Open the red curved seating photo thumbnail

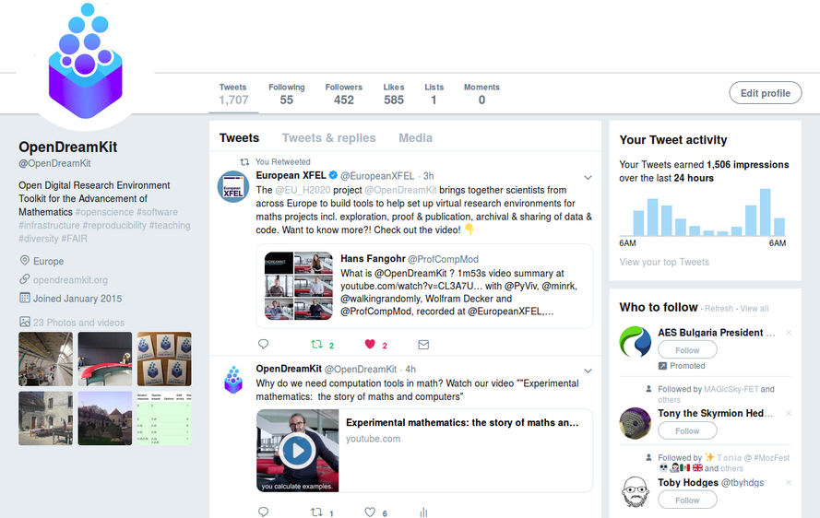104,359
